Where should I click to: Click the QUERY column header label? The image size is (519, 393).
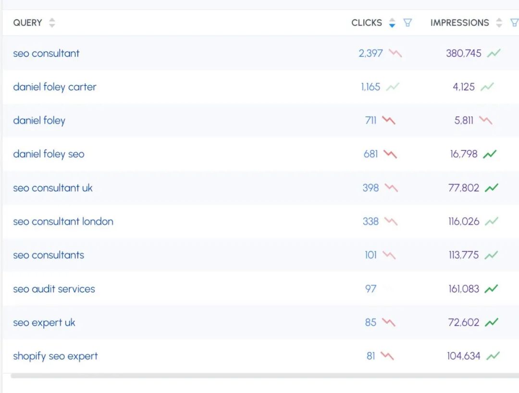[27, 23]
